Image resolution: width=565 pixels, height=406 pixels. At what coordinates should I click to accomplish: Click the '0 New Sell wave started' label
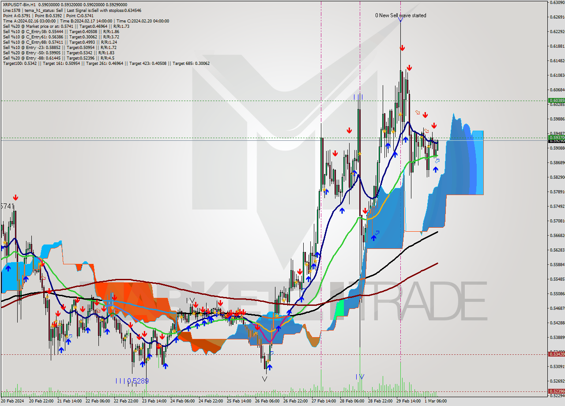point(401,15)
